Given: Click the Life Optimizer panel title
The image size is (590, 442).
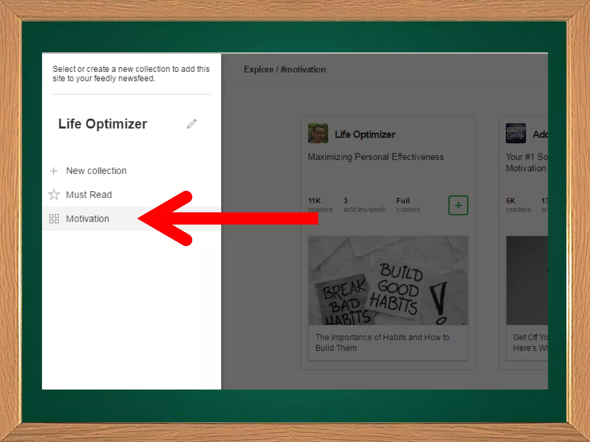Looking at the screenshot, I should tap(103, 124).
